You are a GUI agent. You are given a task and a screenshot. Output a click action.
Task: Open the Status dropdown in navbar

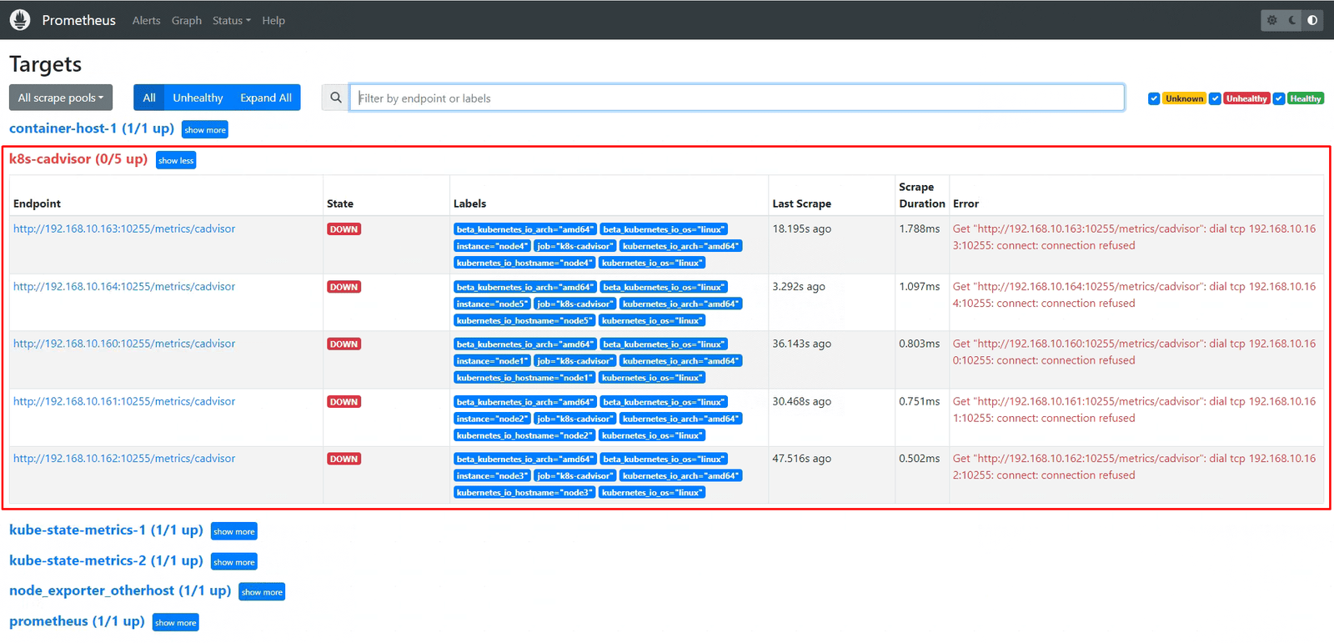coord(231,20)
